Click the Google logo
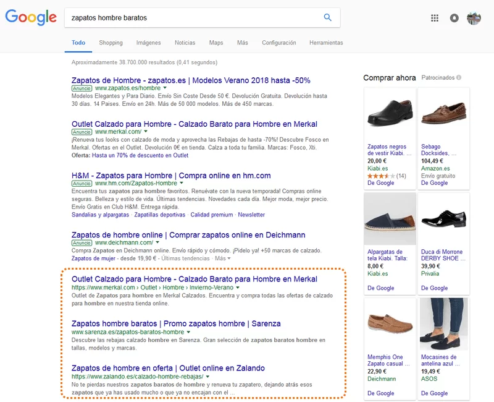This screenshot has width=494, height=402. pos(31,17)
